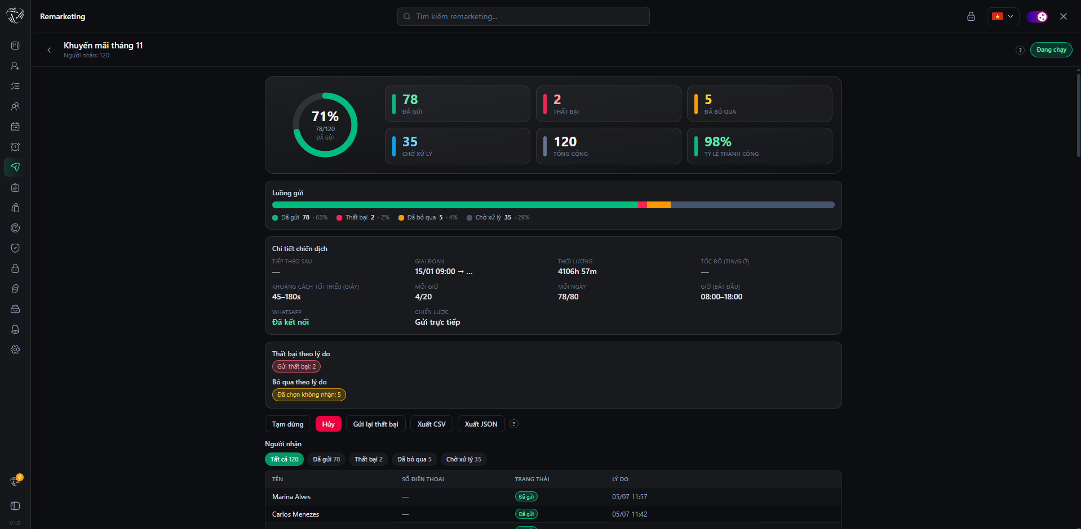The width and height of the screenshot is (1081, 529).
Task: Filter recipients by Thất bại 2
Action: point(369,459)
